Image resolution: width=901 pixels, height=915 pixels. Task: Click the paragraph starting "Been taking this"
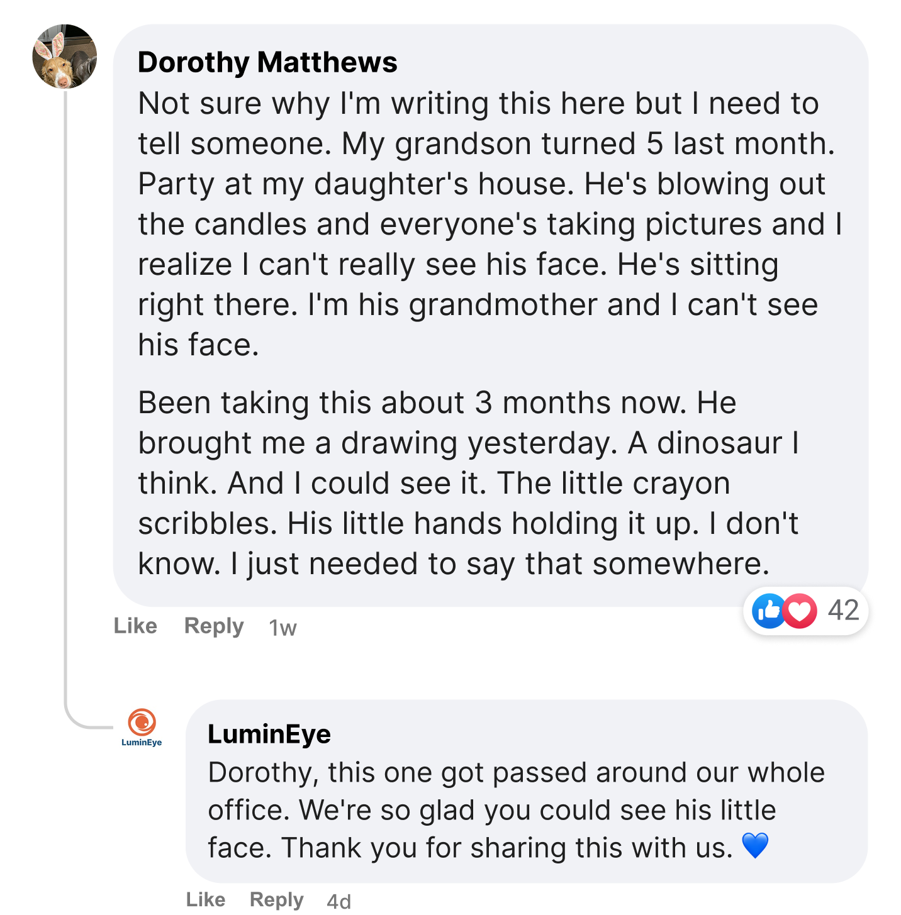(466, 483)
